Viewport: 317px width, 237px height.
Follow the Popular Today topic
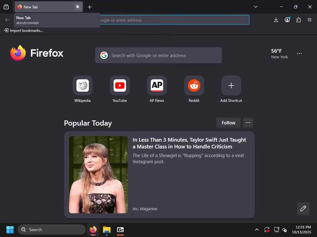(x=228, y=123)
